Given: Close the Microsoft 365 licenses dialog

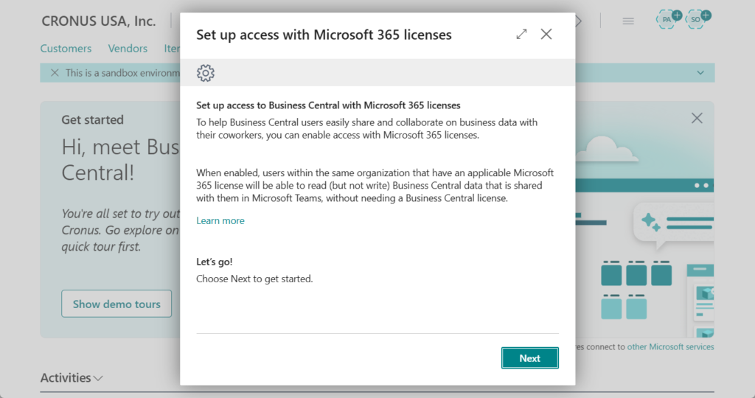Looking at the screenshot, I should pos(546,34).
